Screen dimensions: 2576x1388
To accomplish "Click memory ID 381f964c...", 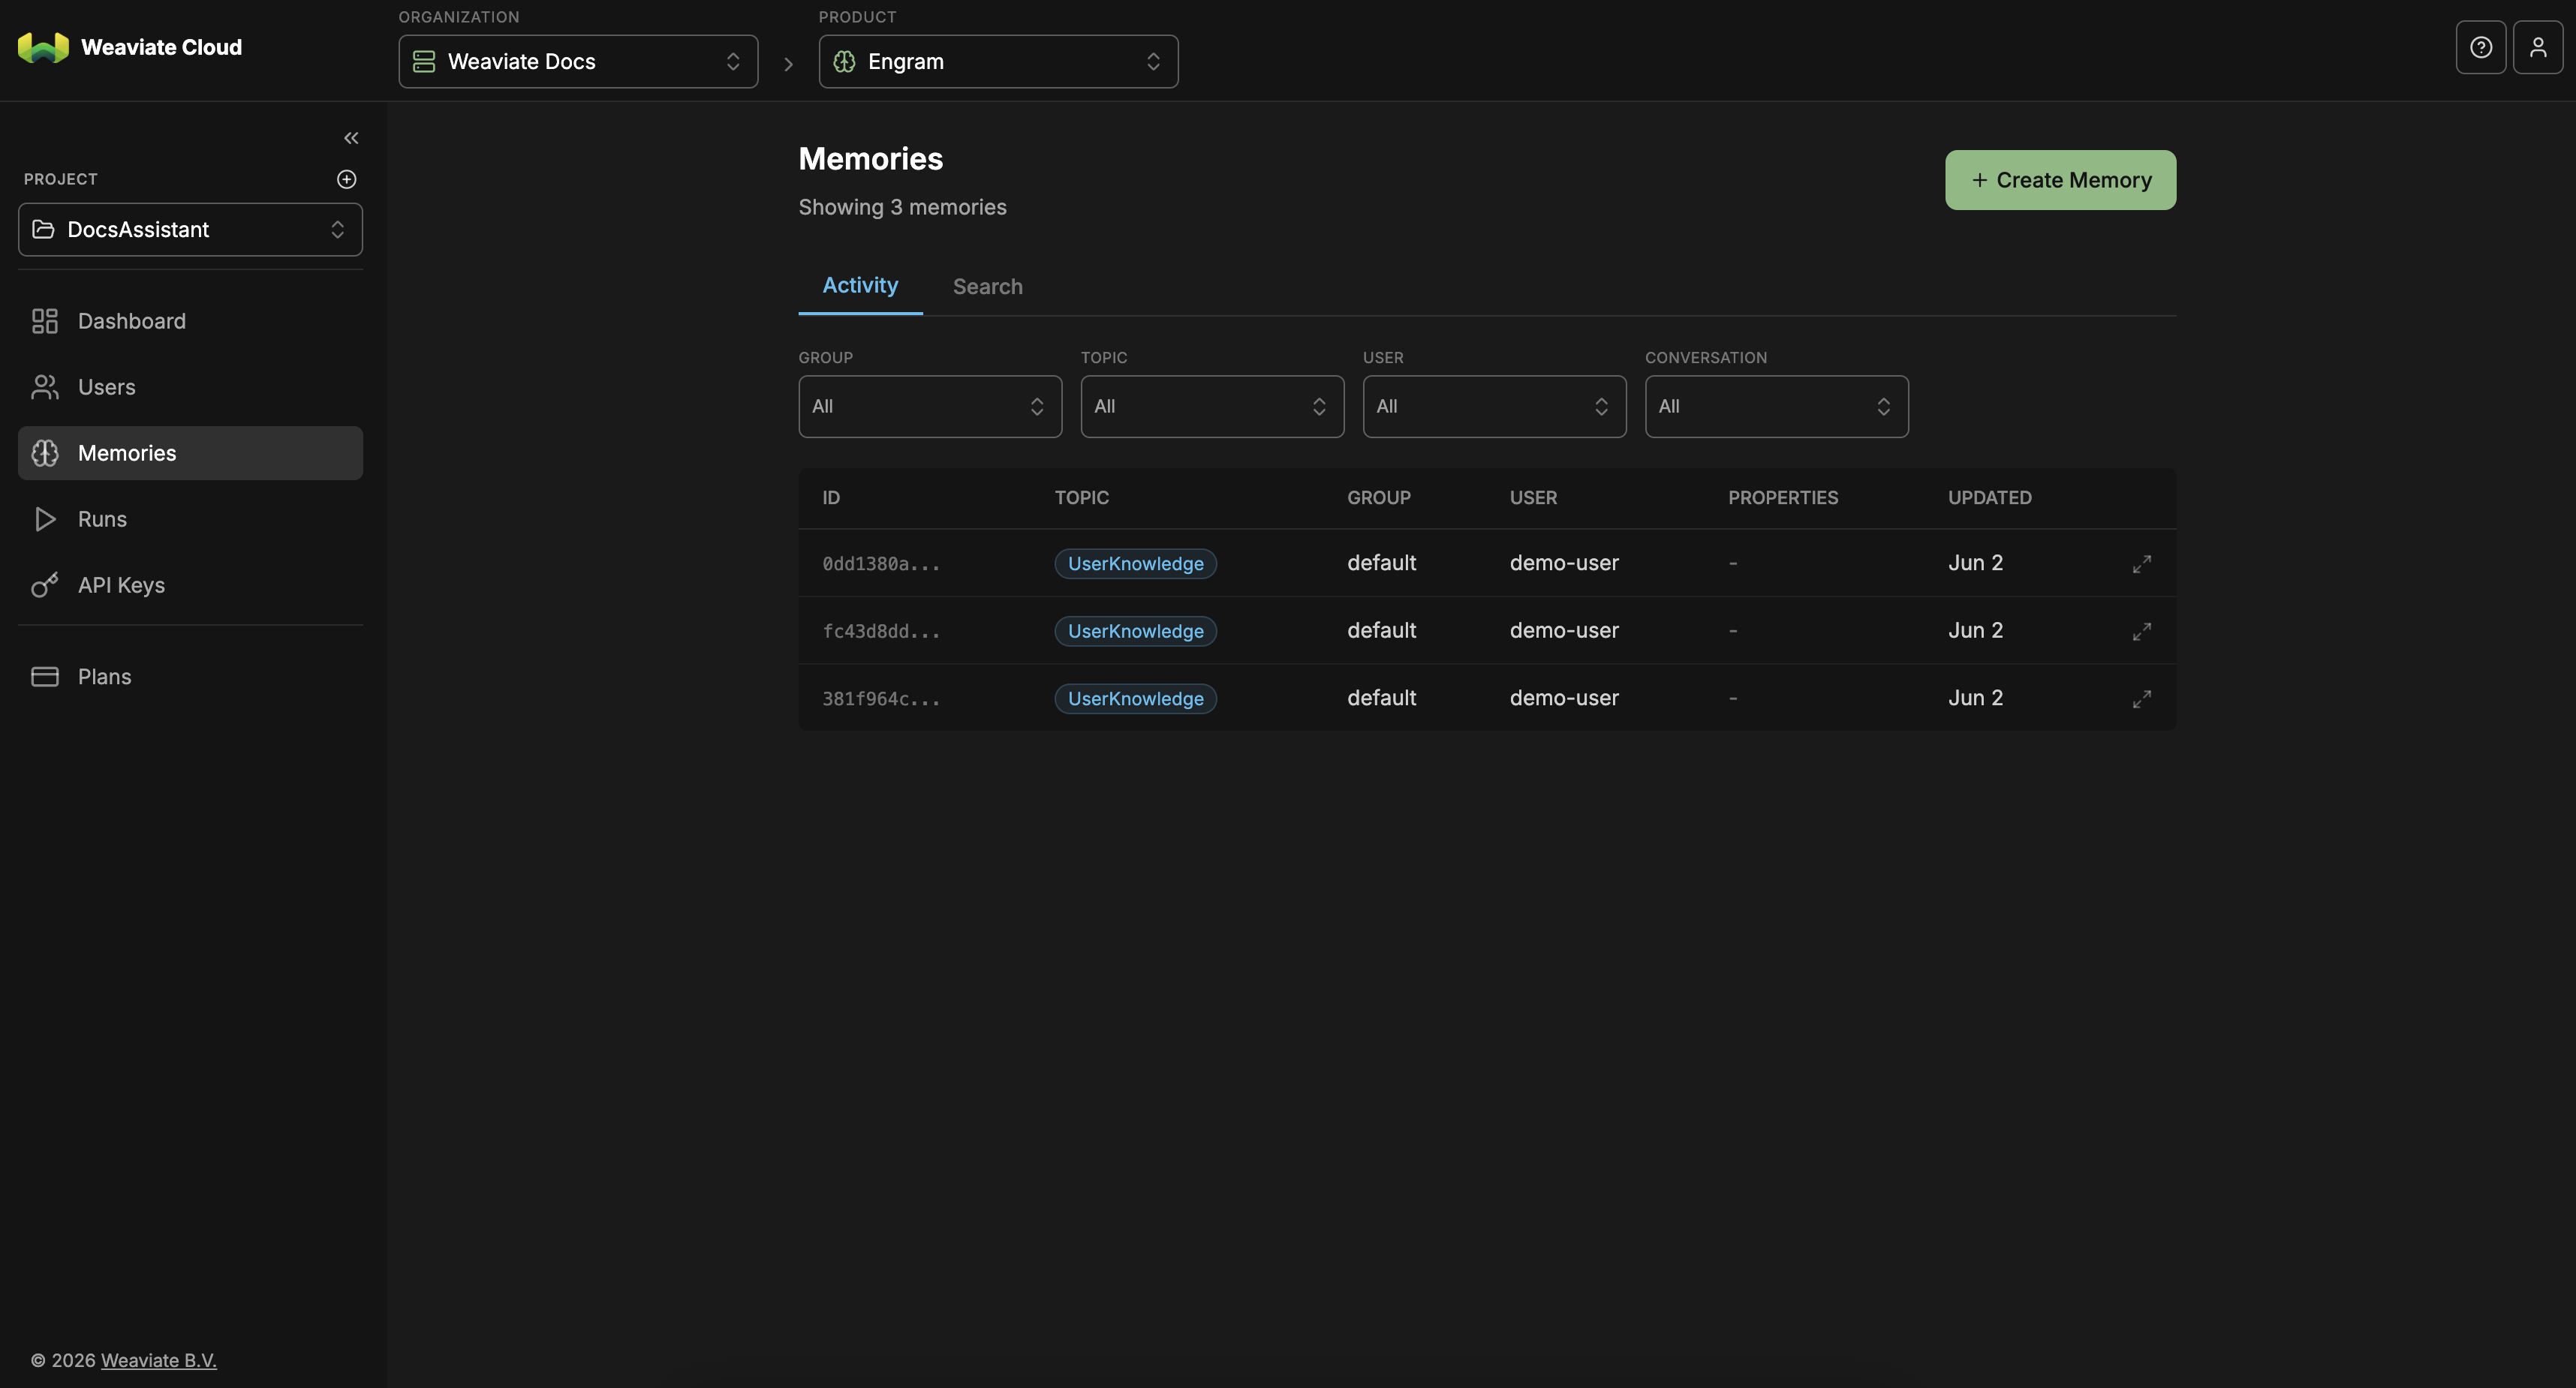I will coord(881,699).
